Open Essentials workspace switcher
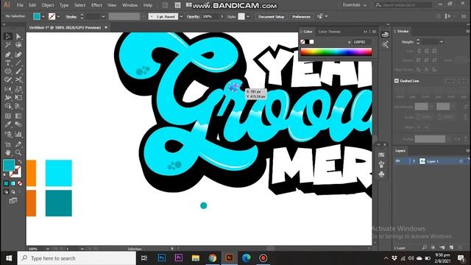This screenshot has width=471, height=265. [x=355, y=5]
